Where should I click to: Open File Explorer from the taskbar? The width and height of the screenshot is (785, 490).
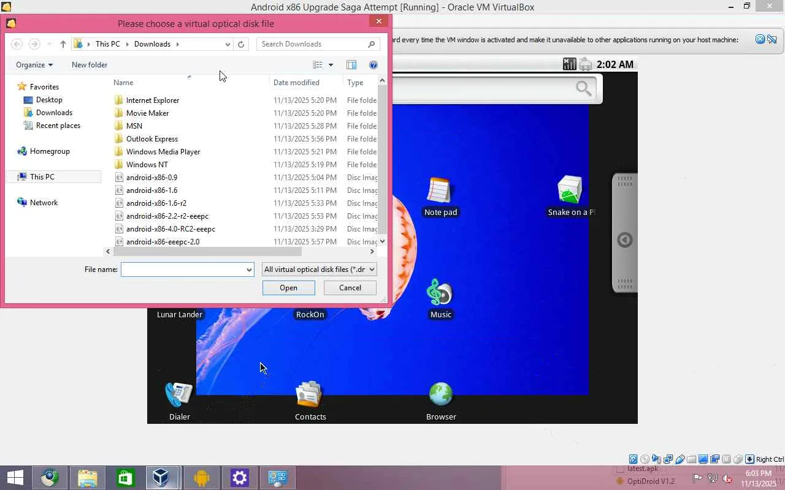click(x=88, y=478)
